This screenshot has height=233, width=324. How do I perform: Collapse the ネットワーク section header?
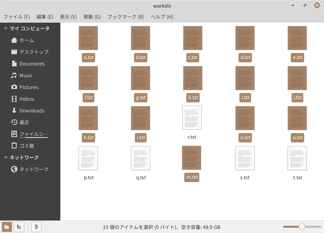(x=6, y=158)
